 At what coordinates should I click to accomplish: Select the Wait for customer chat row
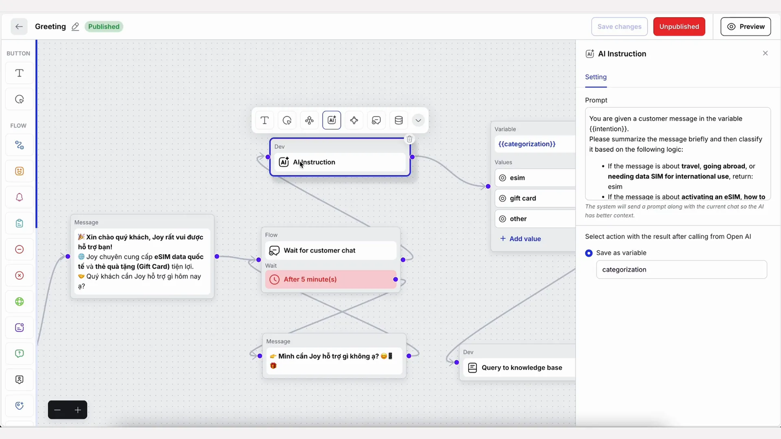[x=330, y=250]
